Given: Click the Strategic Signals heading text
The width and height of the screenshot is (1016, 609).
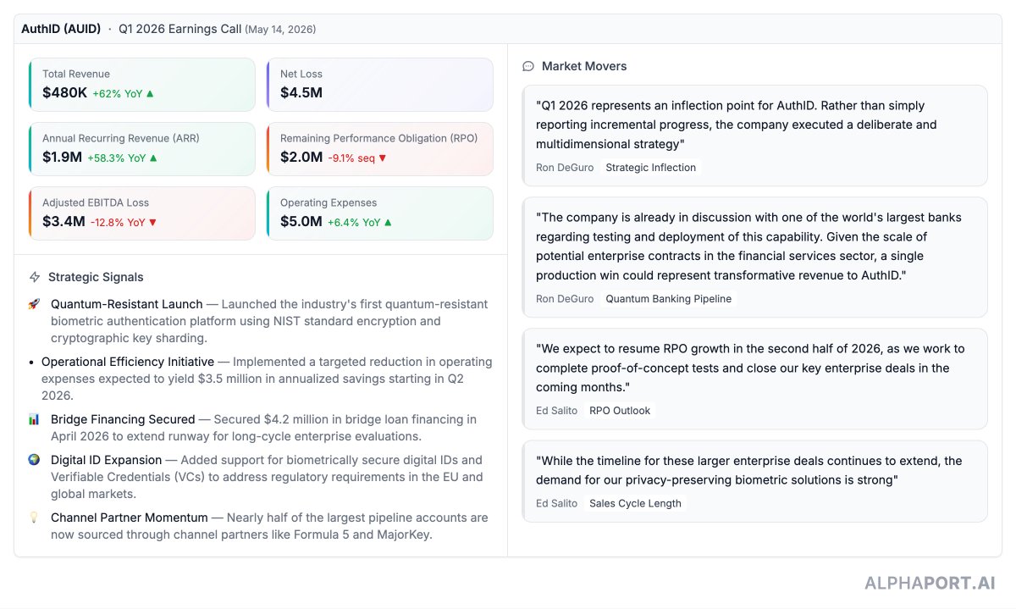Looking at the screenshot, I should coord(96,277).
